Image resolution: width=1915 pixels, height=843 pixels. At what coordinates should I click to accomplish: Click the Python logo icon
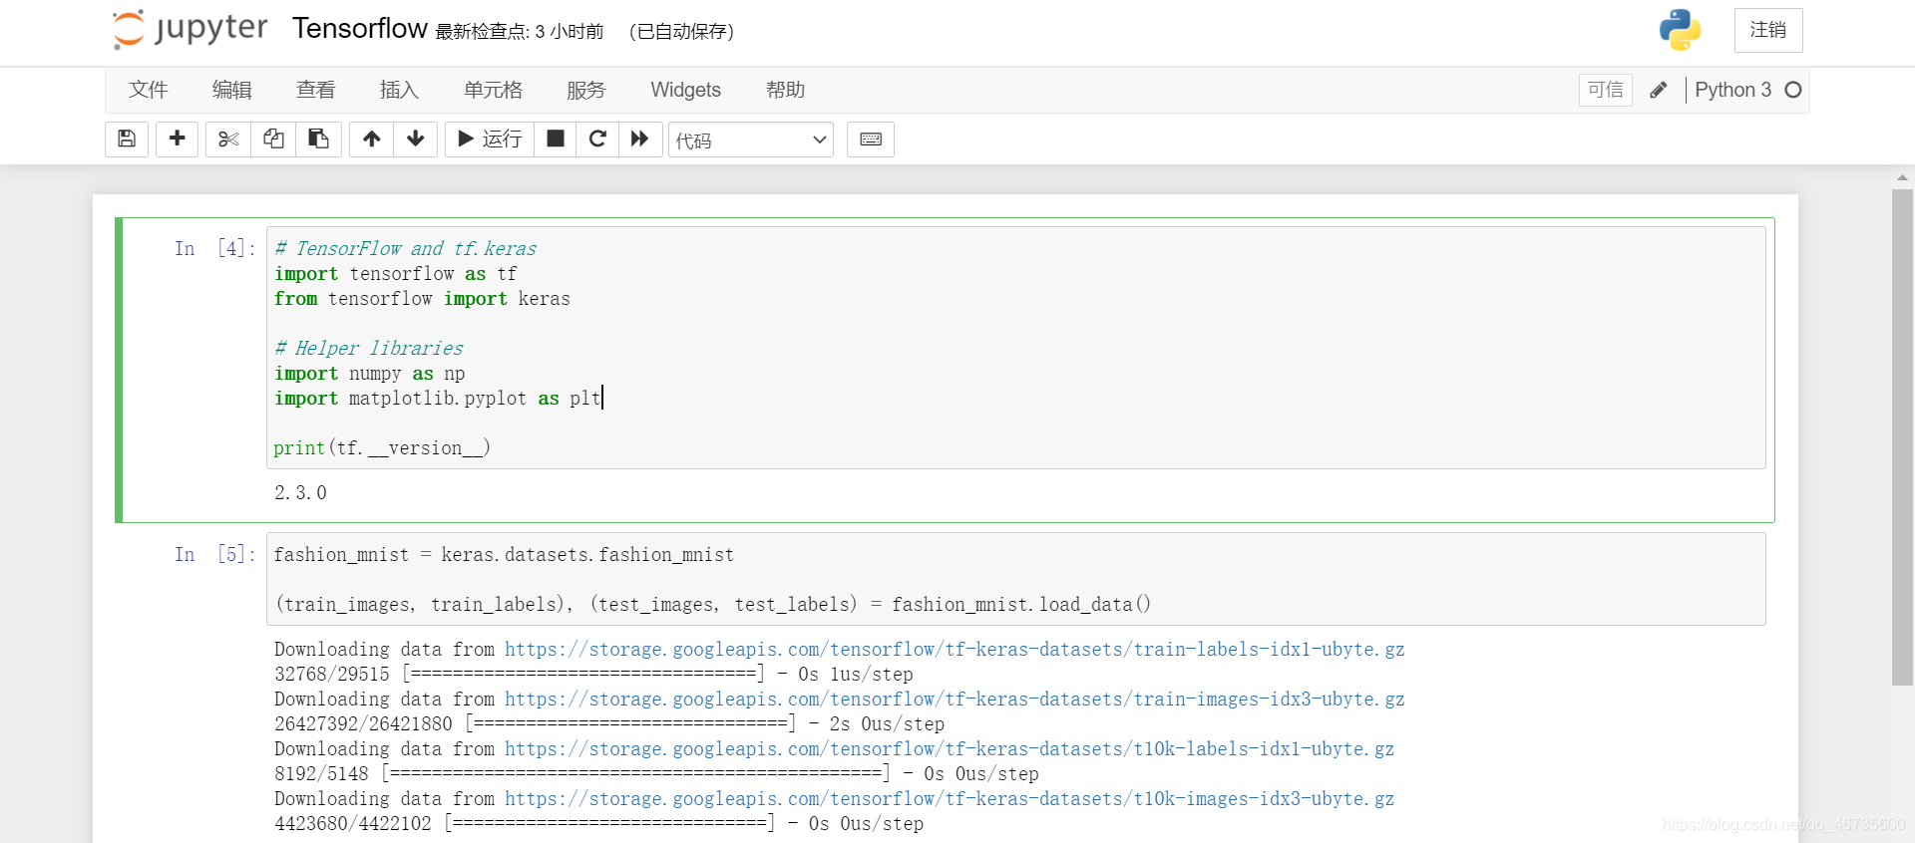[1680, 30]
